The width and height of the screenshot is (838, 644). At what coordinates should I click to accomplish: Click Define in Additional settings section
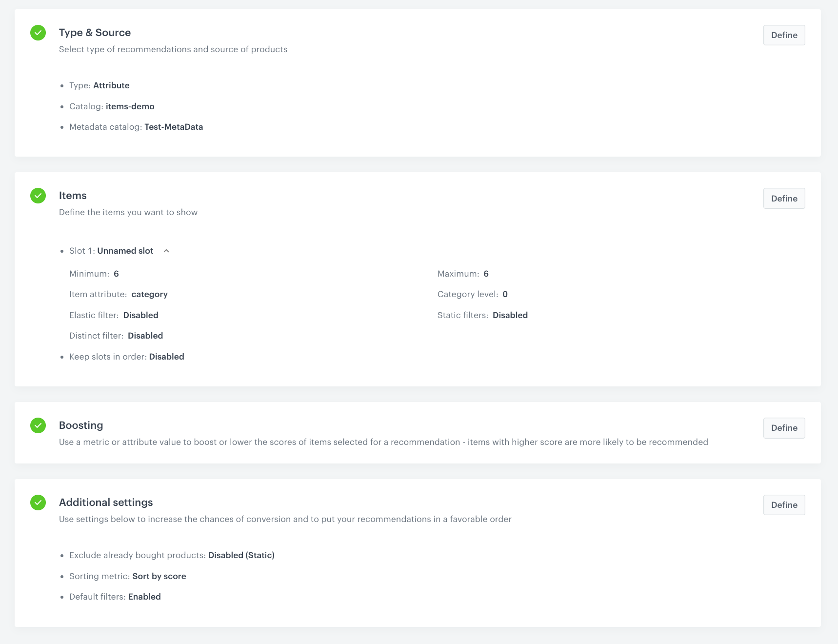(x=783, y=505)
